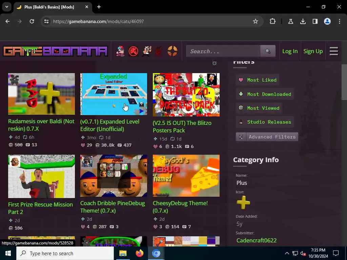Click the Radamesis red RAD thumbnail
347x260 pixels.
41,94
